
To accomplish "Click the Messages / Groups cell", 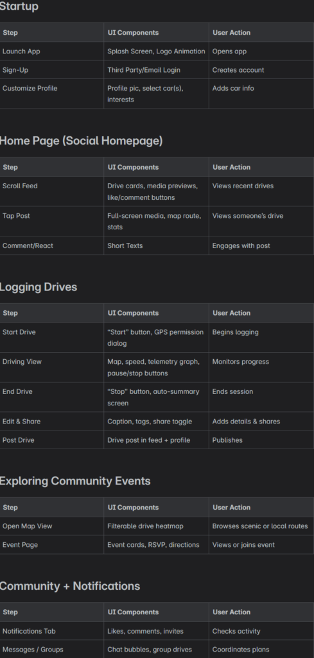I will (51, 649).
